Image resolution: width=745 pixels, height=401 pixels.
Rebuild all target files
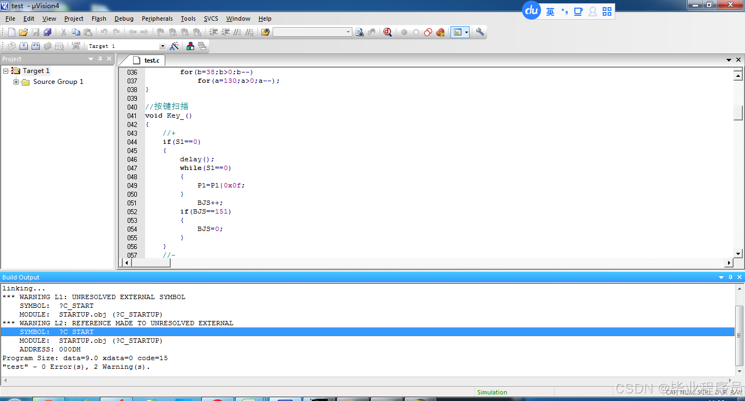pyautogui.click(x=35, y=46)
